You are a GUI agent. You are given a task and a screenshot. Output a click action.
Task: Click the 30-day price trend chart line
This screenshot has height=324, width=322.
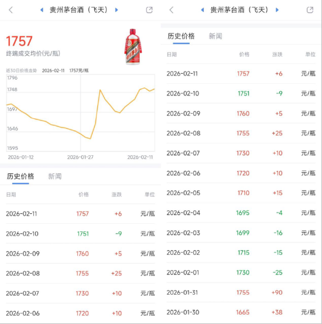[81, 113]
